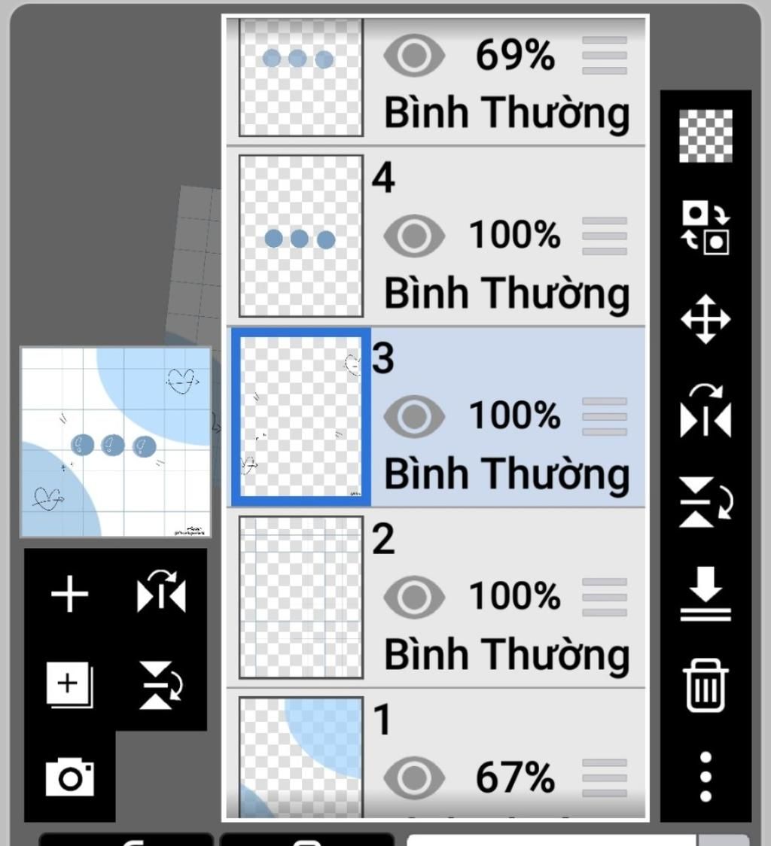Duplicate layer with the stacked plus icon
This screenshot has width=771, height=846.
(70, 685)
